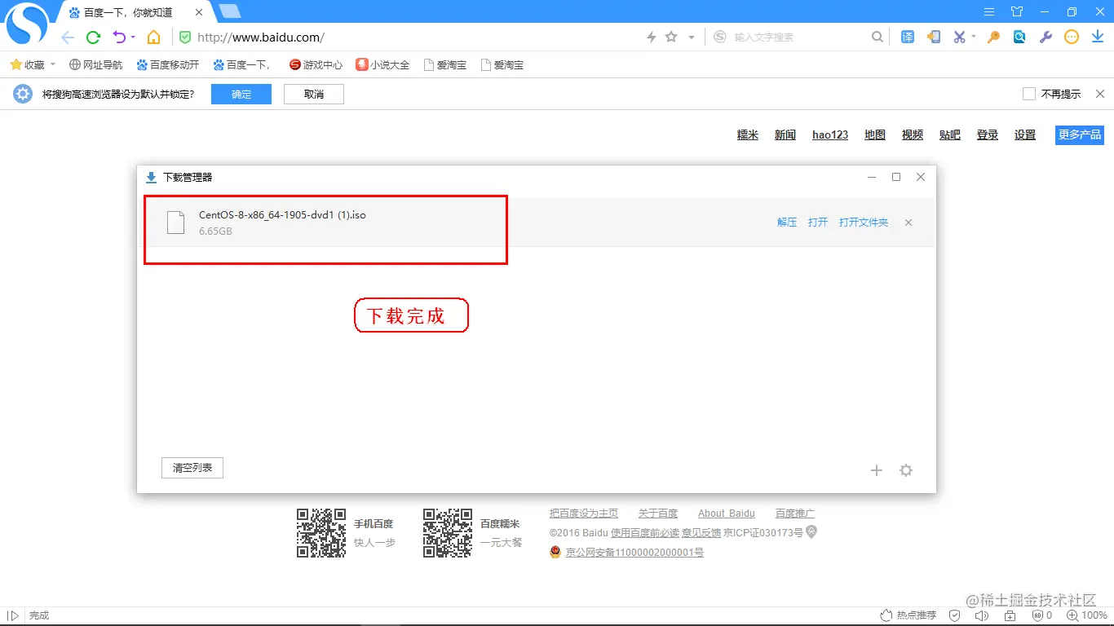
Task: Open the 100% zoom level control
Action: pyautogui.click(x=1087, y=615)
